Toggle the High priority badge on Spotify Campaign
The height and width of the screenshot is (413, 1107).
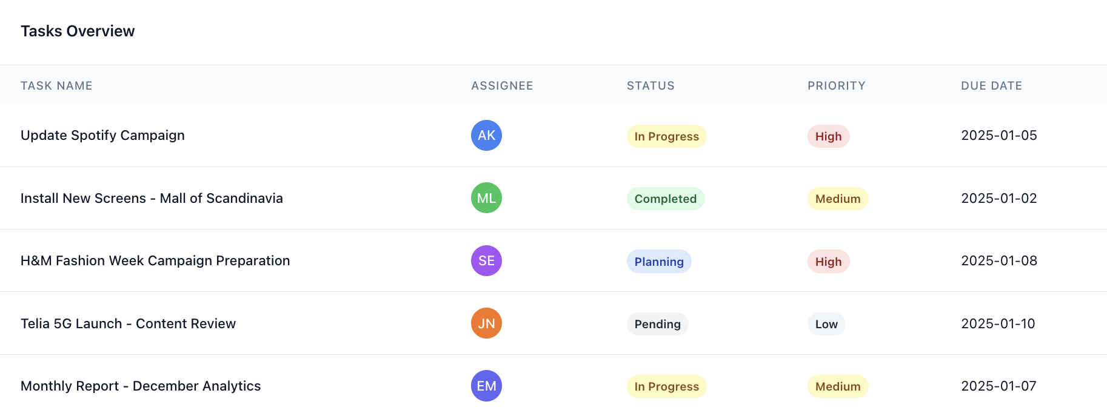828,136
